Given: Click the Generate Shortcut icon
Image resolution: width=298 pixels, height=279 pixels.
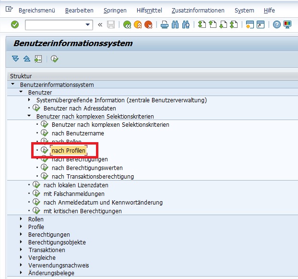Looking at the screenshot, I should 261,24.
